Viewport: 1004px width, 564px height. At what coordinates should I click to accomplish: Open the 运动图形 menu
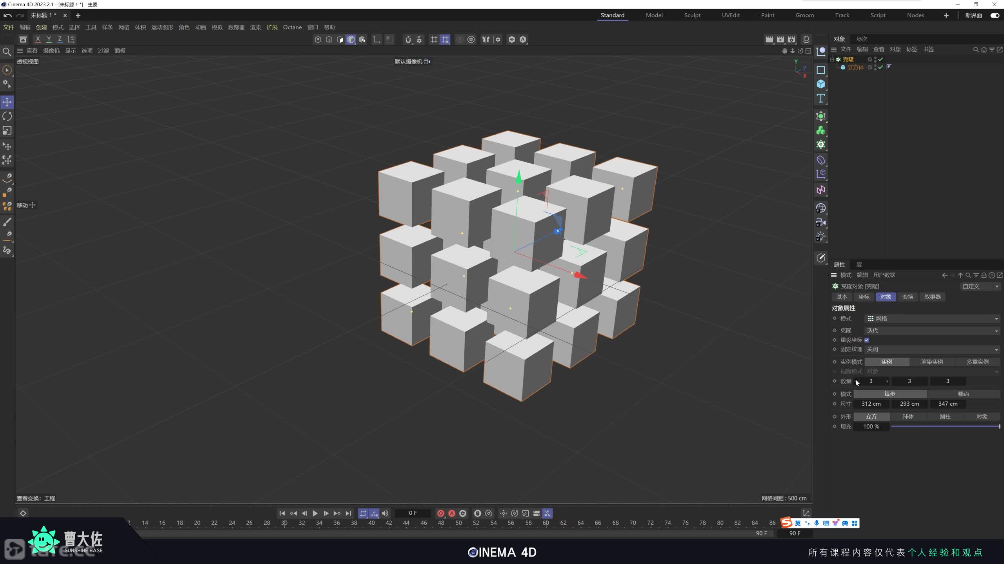point(162,27)
